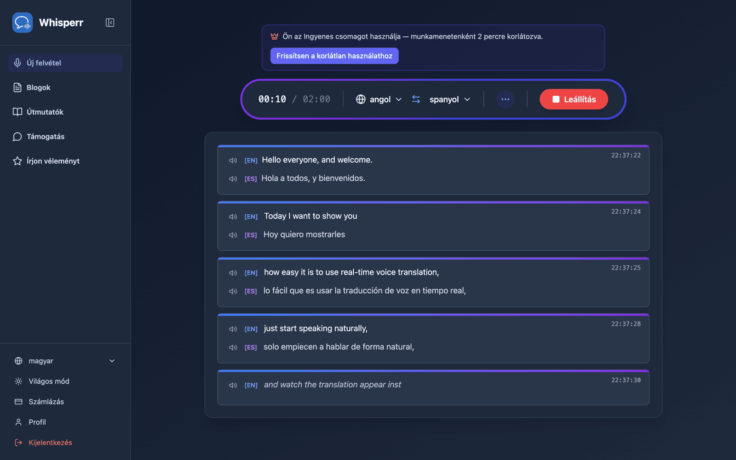The image size is (736, 460).
Task: Play audio for 'Today I want to show you'
Action: [233, 217]
